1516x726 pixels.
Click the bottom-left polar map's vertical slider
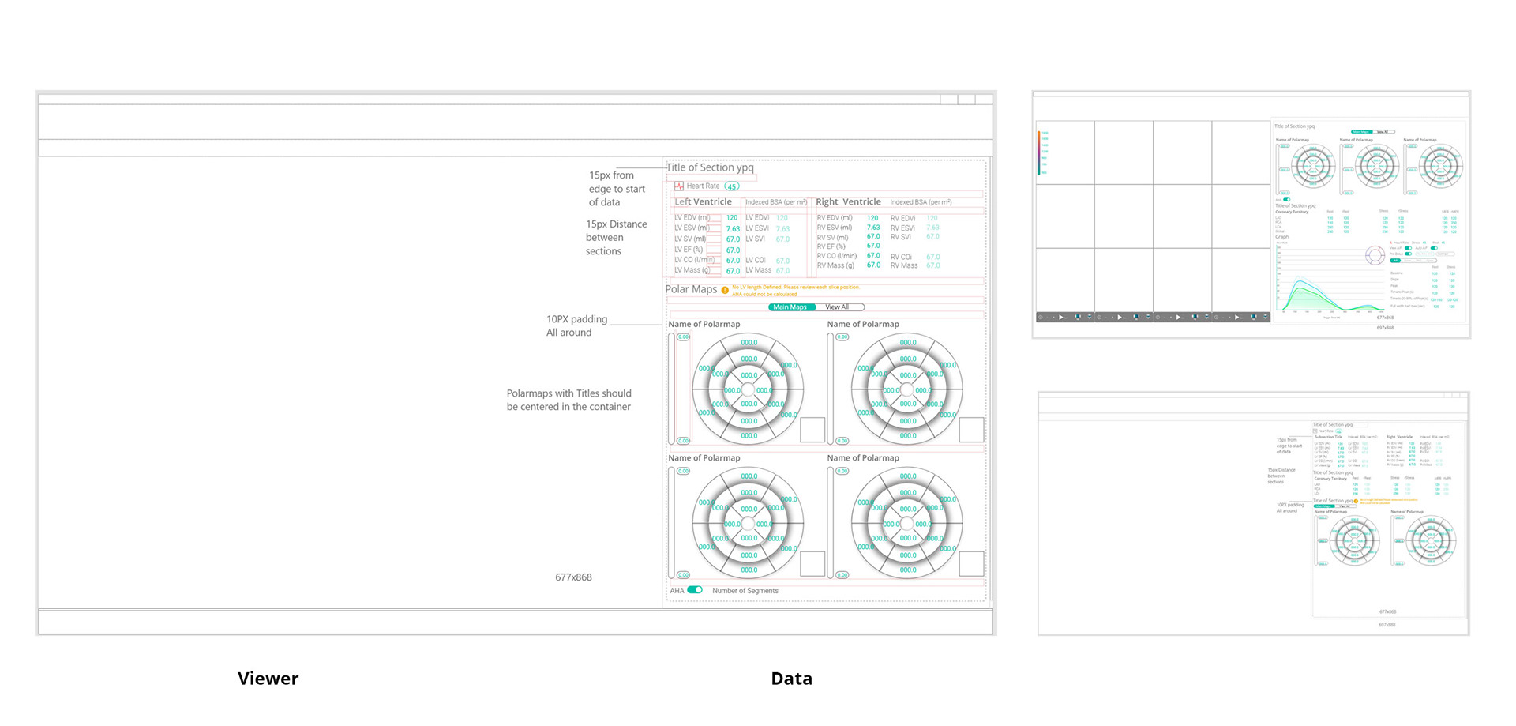pos(672,523)
